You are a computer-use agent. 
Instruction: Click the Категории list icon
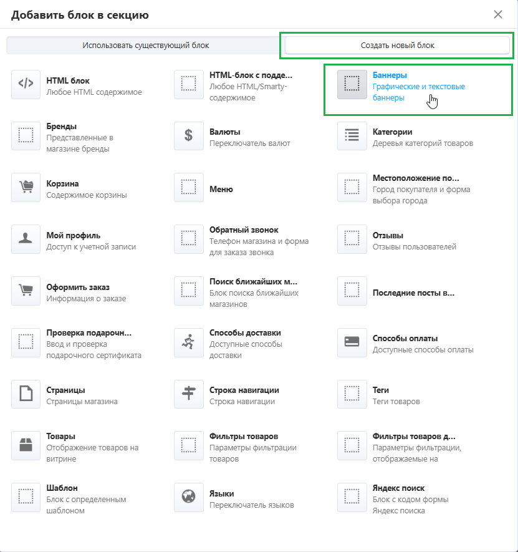pos(352,136)
